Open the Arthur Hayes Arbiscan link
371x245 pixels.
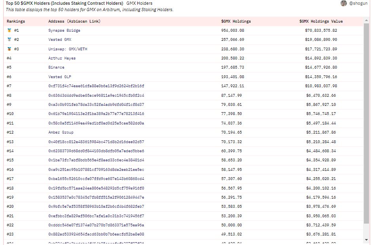tap(62, 58)
